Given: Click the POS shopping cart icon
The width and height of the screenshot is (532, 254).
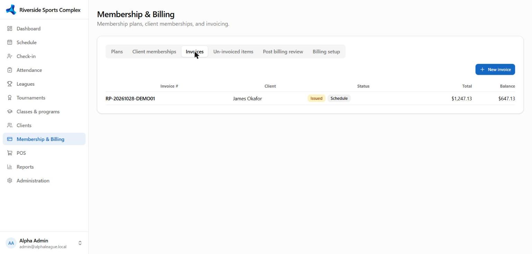Looking at the screenshot, I should click(x=10, y=153).
